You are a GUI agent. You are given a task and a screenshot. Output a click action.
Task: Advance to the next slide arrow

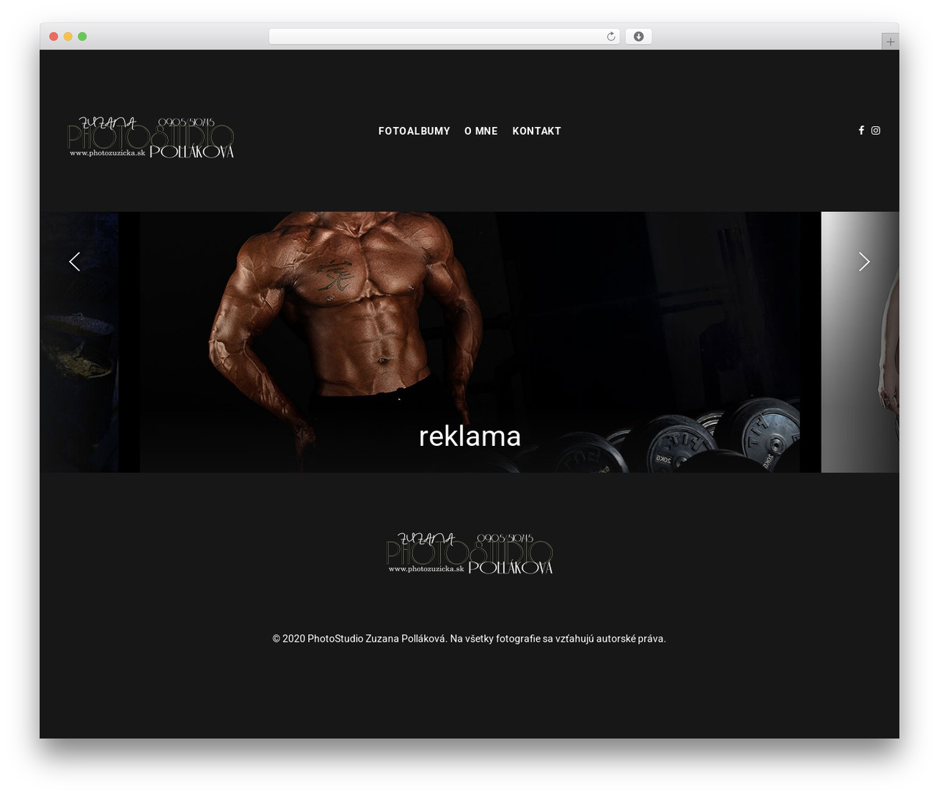click(x=864, y=262)
